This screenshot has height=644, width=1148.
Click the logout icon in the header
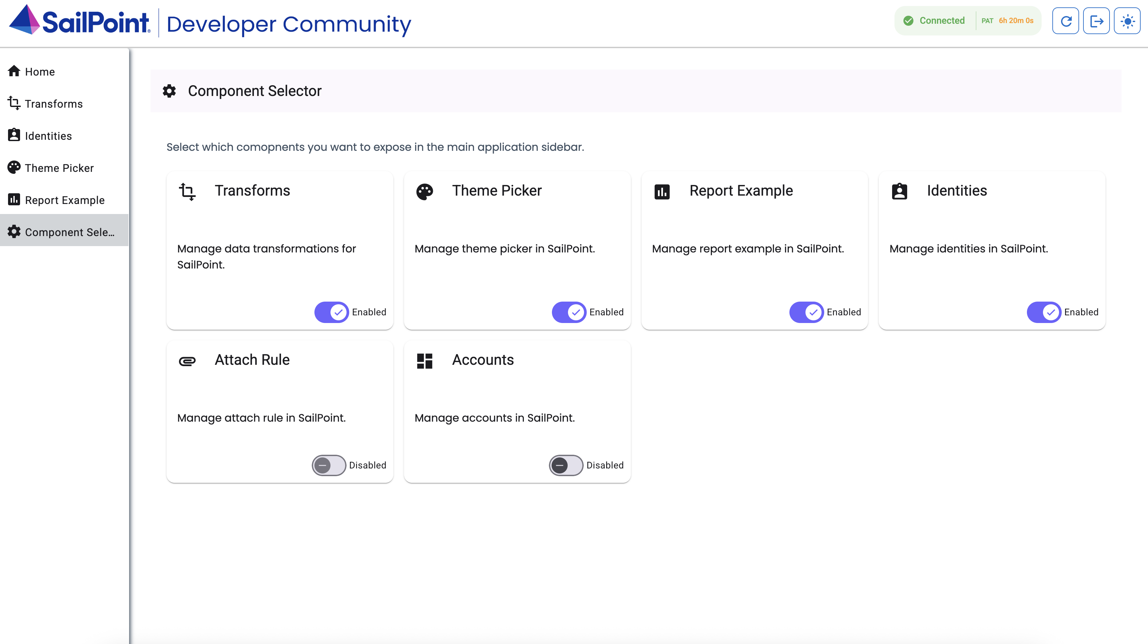coord(1097,20)
